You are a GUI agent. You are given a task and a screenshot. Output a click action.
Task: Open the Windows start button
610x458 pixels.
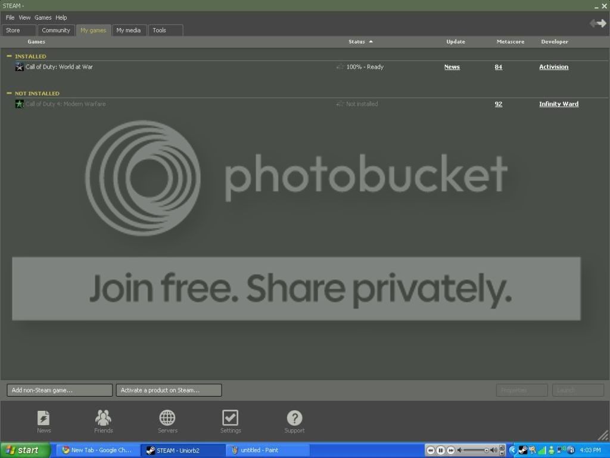pyautogui.click(x=25, y=450)
